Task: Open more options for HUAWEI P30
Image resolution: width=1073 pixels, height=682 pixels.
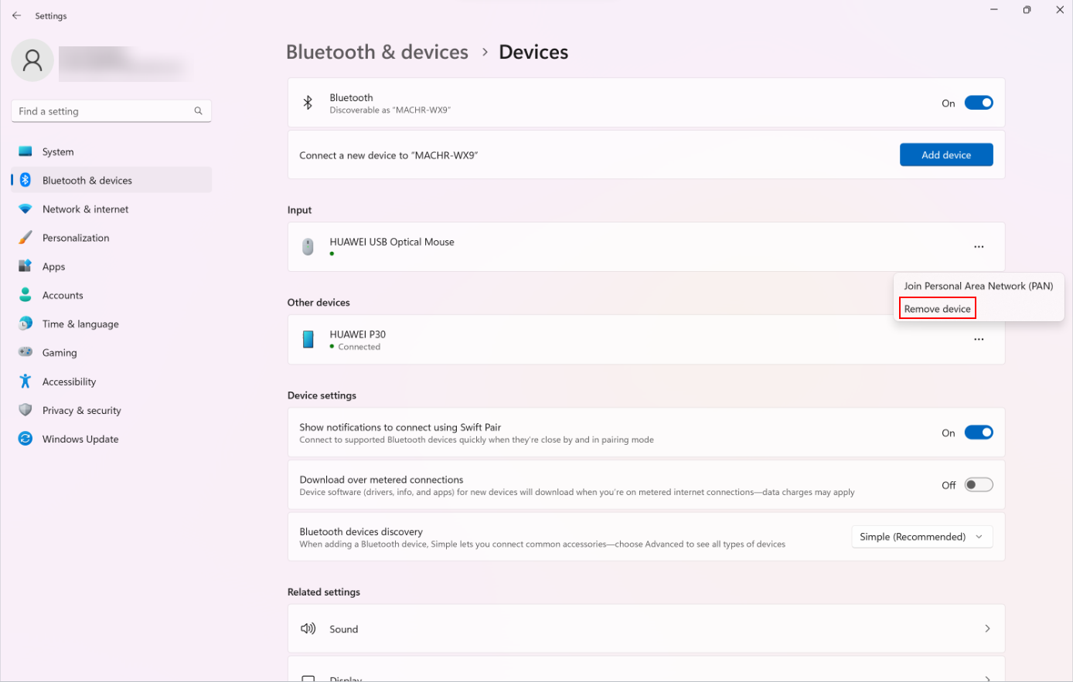Action: 979,339
